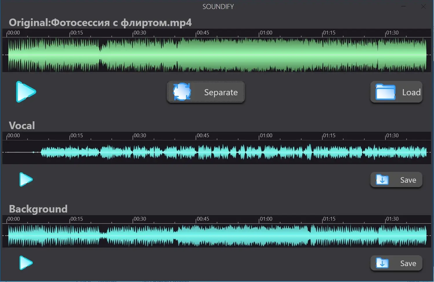The width and height of the screenshot is (434, 282).
Task: Click 00:15 marker on Background timeline
Action: [77, 219]
